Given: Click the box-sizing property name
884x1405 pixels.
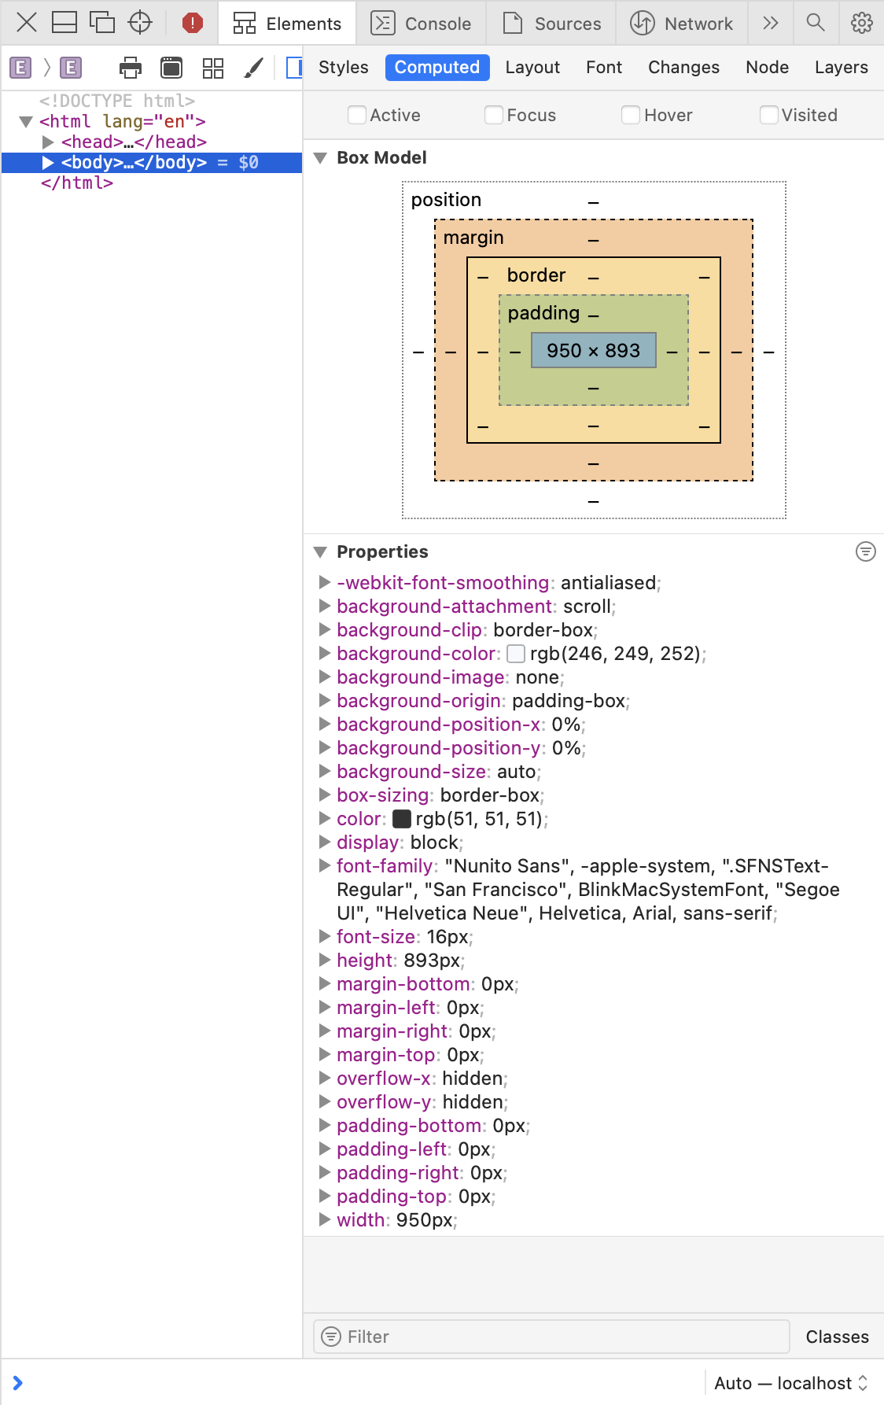Looking at the screenshot, I should pyautogui.click(x=383, y=795).
